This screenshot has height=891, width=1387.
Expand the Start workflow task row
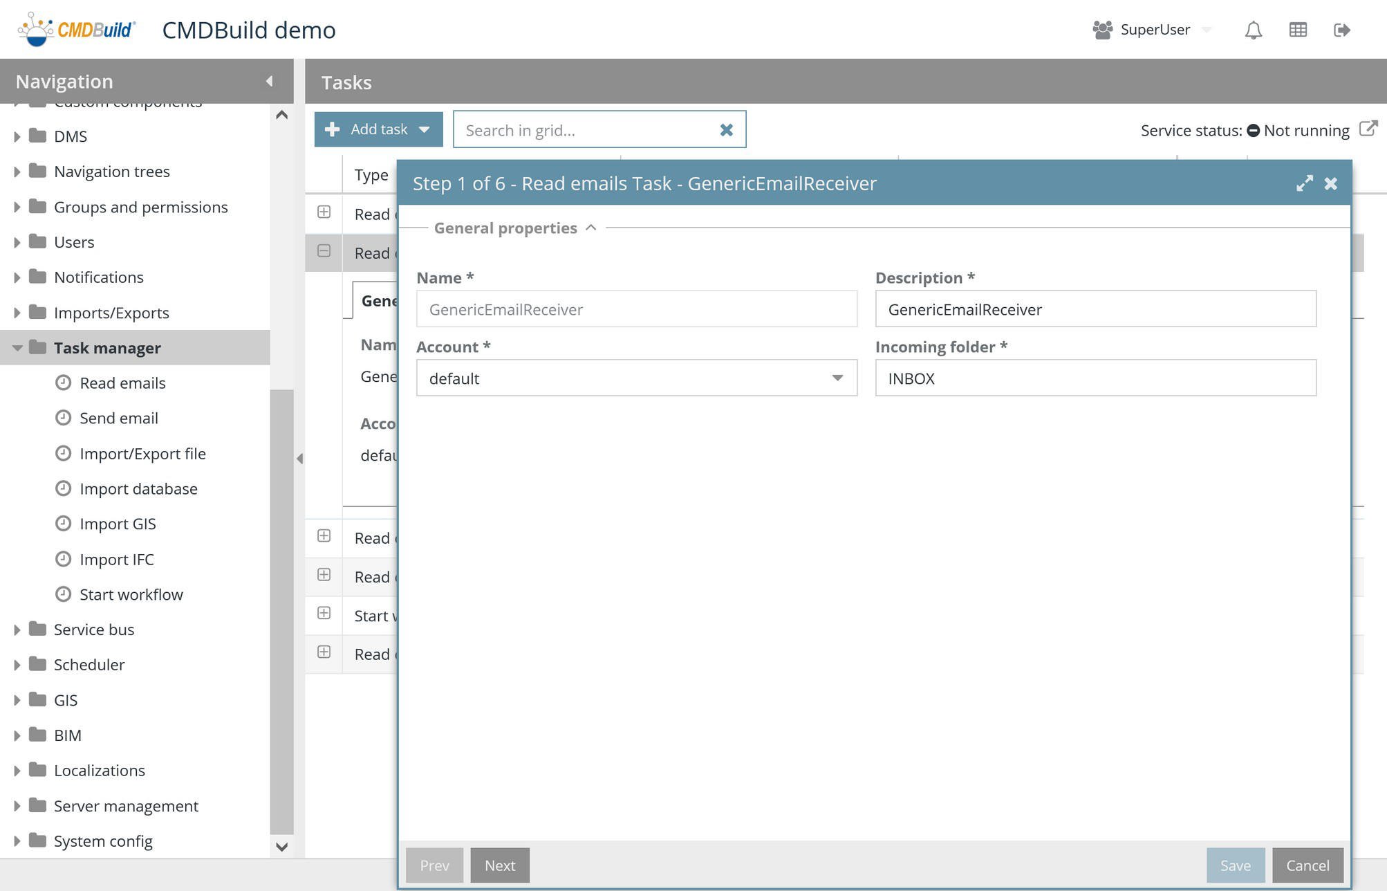pyautogui.click(x=324, y=614)
